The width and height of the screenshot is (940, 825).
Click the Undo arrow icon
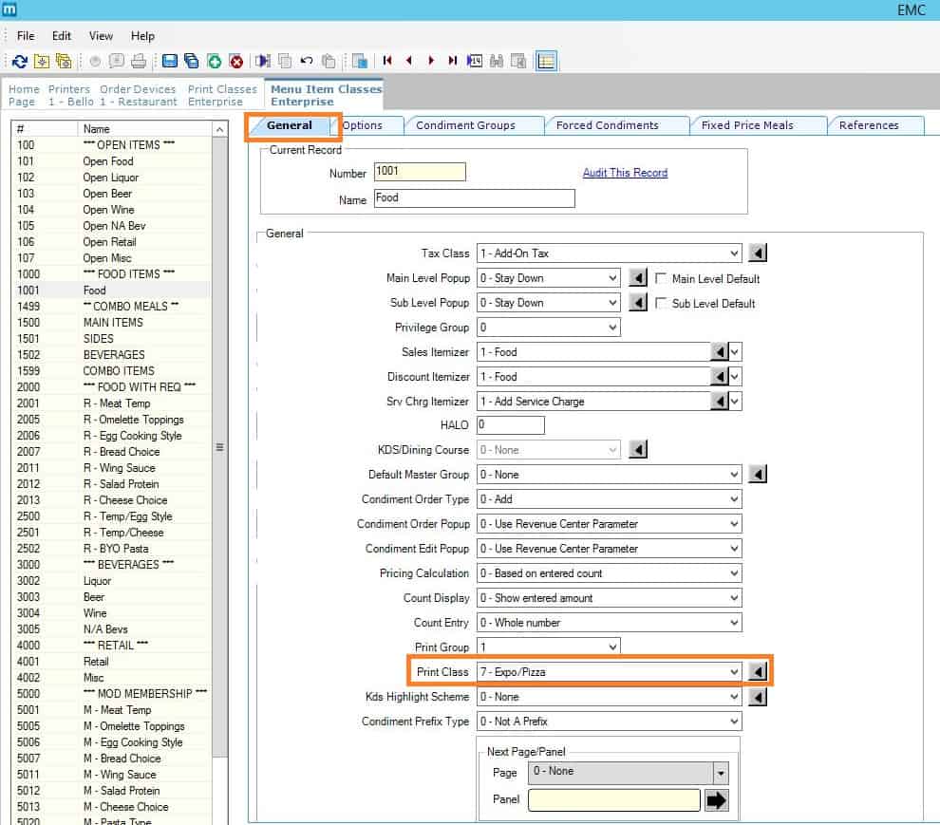[x=307, y=61]
